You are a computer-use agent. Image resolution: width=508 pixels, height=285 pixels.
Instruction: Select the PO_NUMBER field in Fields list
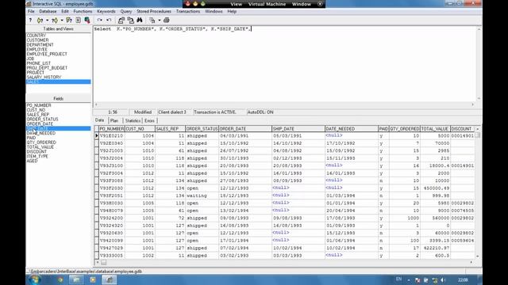[39, 105]
